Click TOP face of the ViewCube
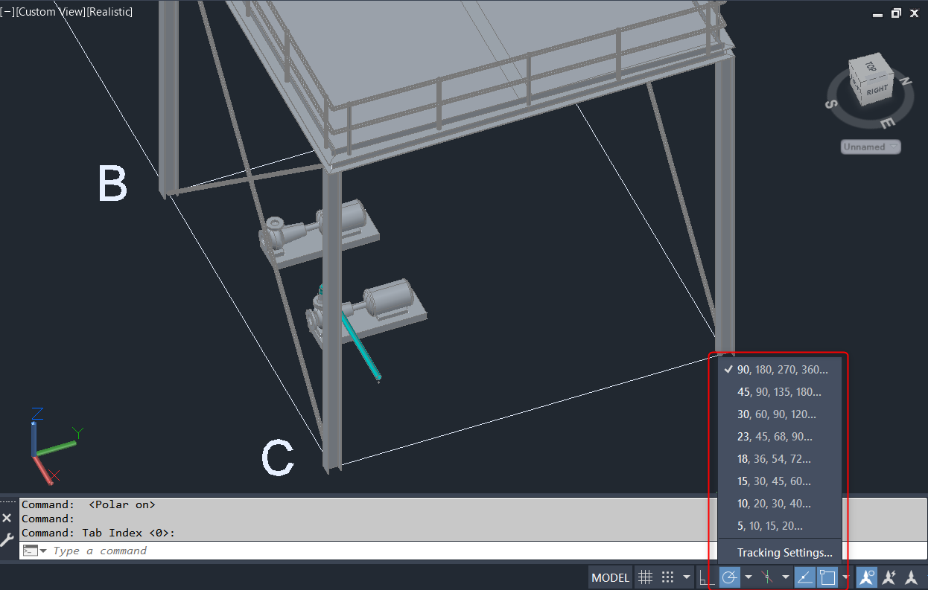The height and width of the screenshot is (590, 928). coord(871,66)
